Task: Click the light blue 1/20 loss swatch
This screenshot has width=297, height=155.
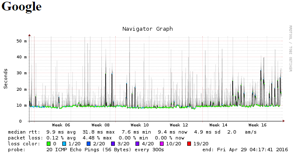Action: pos(64,144)
